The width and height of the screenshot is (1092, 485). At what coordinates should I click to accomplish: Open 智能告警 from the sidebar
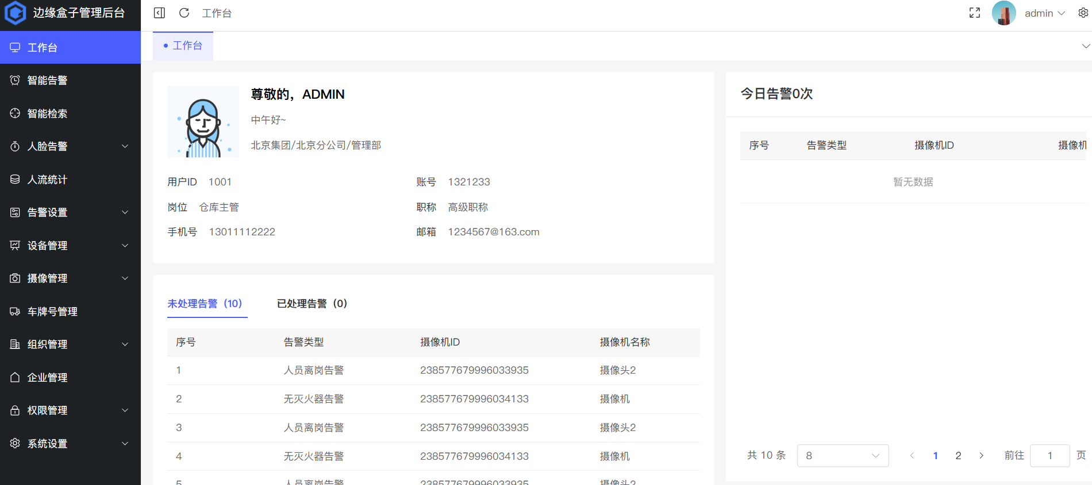[47, 80]
